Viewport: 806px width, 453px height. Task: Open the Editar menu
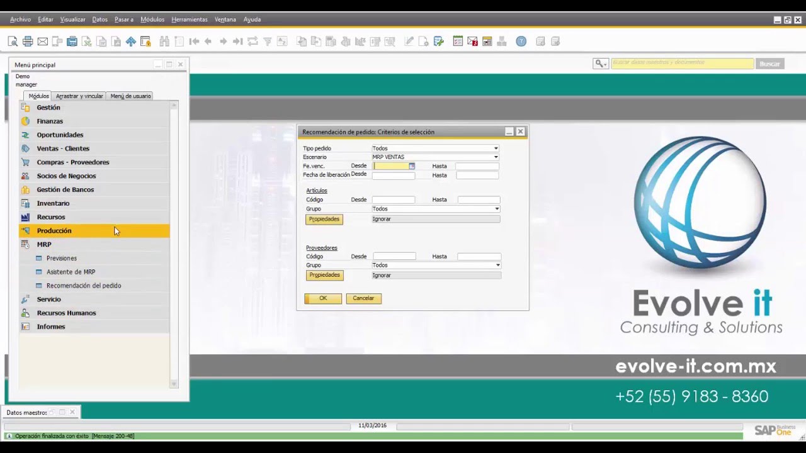45,20
